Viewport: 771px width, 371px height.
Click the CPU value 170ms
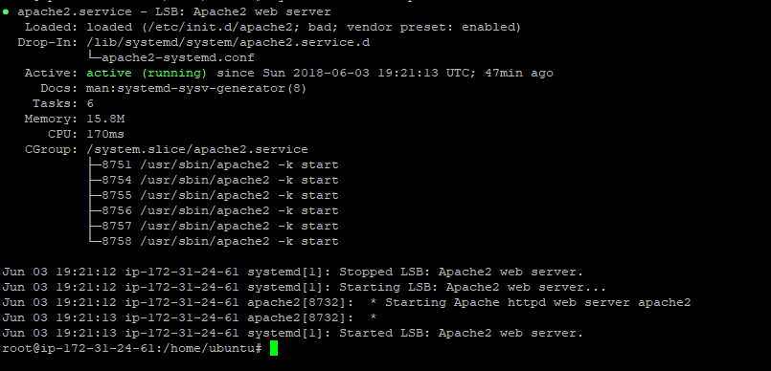click(105, 134)
